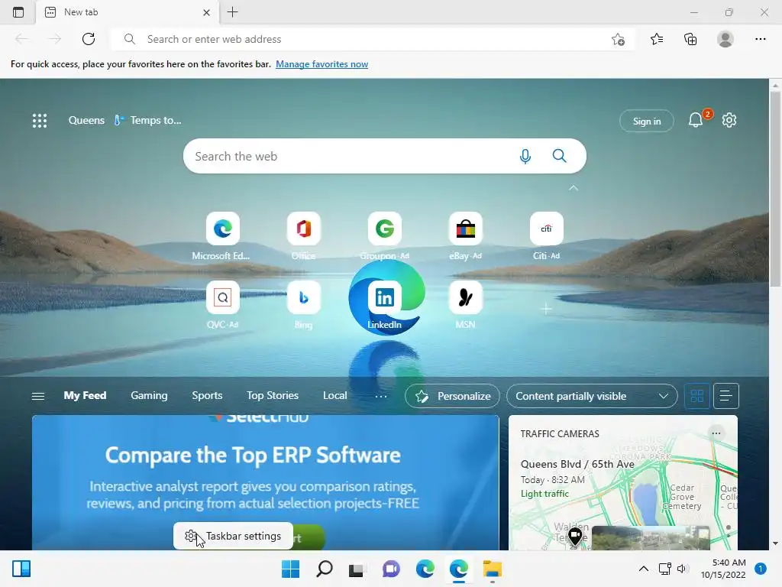This screenshot has width=782, height=587.
Task: Show hidden system tray icons
Action: tap(643, 569)
